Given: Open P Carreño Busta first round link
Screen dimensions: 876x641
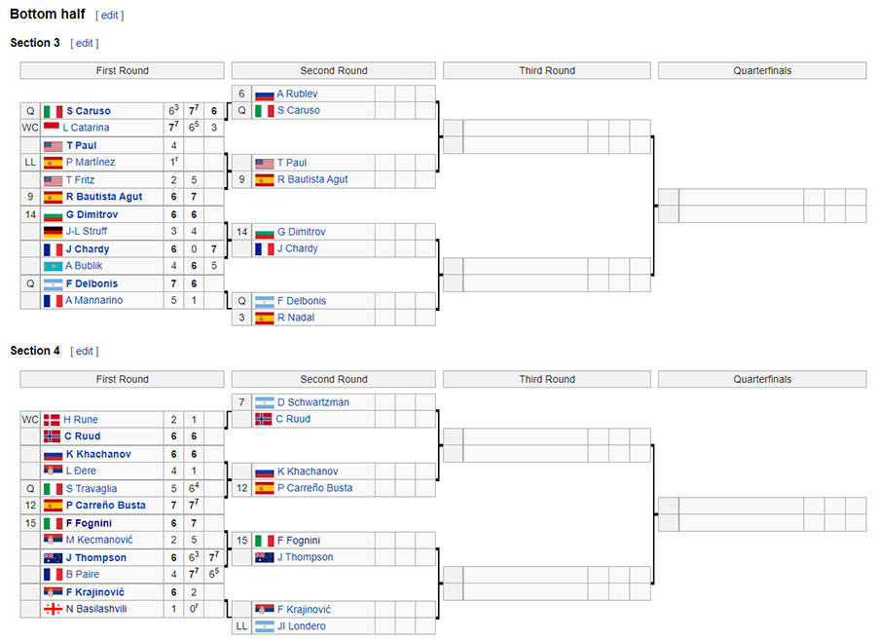Looking at the screenshot, I should click(105, 506).
